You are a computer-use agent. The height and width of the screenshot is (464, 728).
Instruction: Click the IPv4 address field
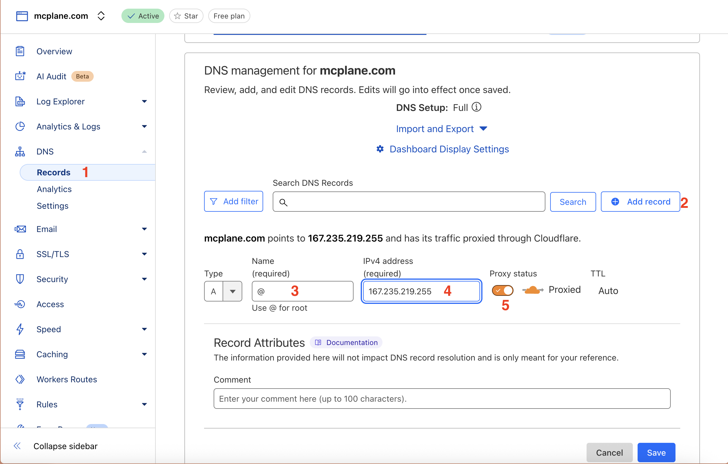point(422,291)
